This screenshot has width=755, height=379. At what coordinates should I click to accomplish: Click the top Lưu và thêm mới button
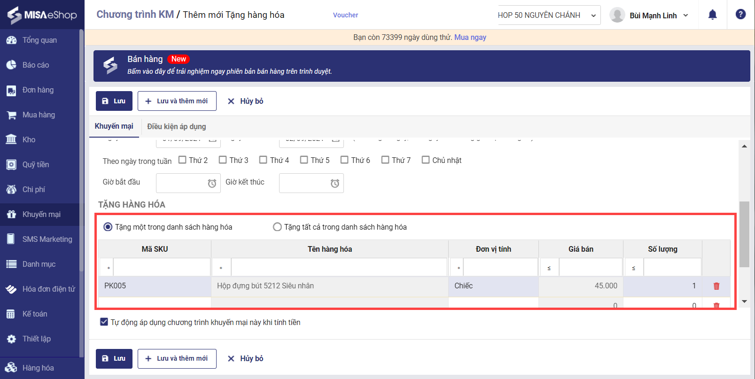tap(177, 101)
